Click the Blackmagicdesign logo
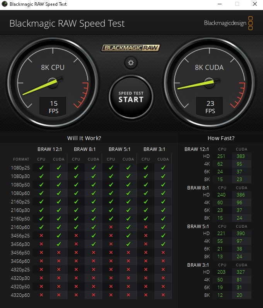The image size is (263, 308). (x=228, y=23)
